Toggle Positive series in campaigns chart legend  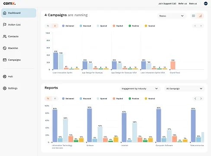tap(134, 26)
